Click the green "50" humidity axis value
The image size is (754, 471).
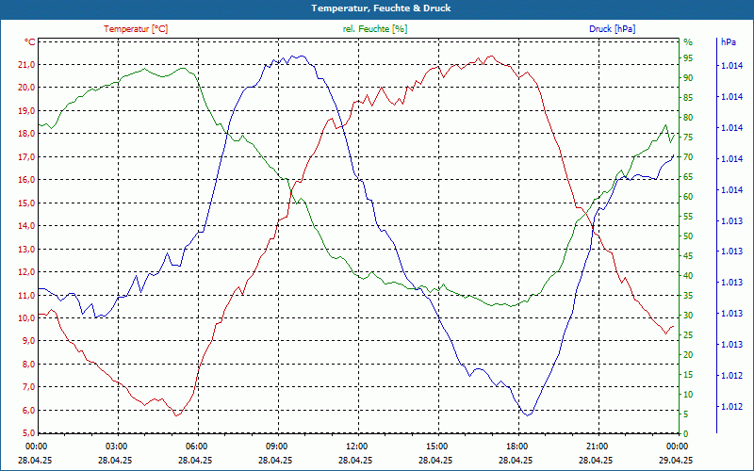click(x=688, y=236)
